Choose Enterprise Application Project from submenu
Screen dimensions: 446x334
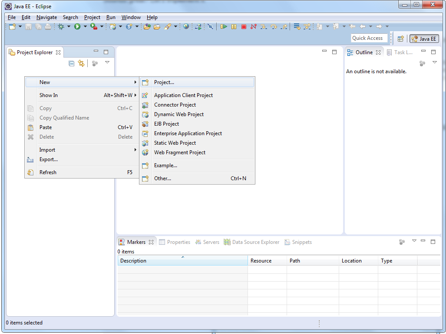tap(197, 133)
